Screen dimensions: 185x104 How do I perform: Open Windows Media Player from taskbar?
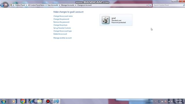coord(14,101)
